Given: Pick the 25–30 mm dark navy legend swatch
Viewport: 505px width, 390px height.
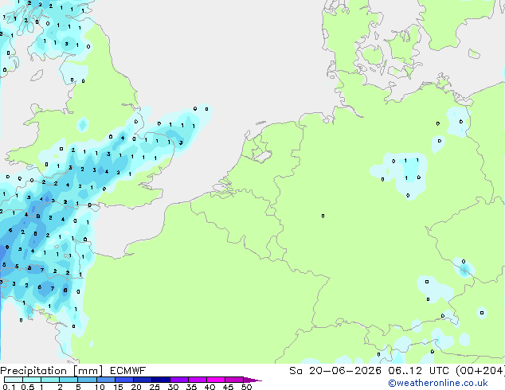Looking at the screenshot, I should 160,380.
